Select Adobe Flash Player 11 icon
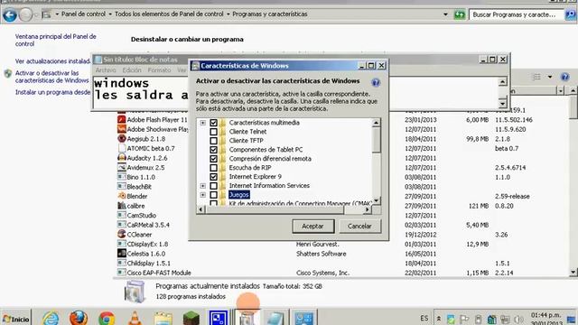Image resolution: width=578 pixels, height=325 pixels. 122,119
